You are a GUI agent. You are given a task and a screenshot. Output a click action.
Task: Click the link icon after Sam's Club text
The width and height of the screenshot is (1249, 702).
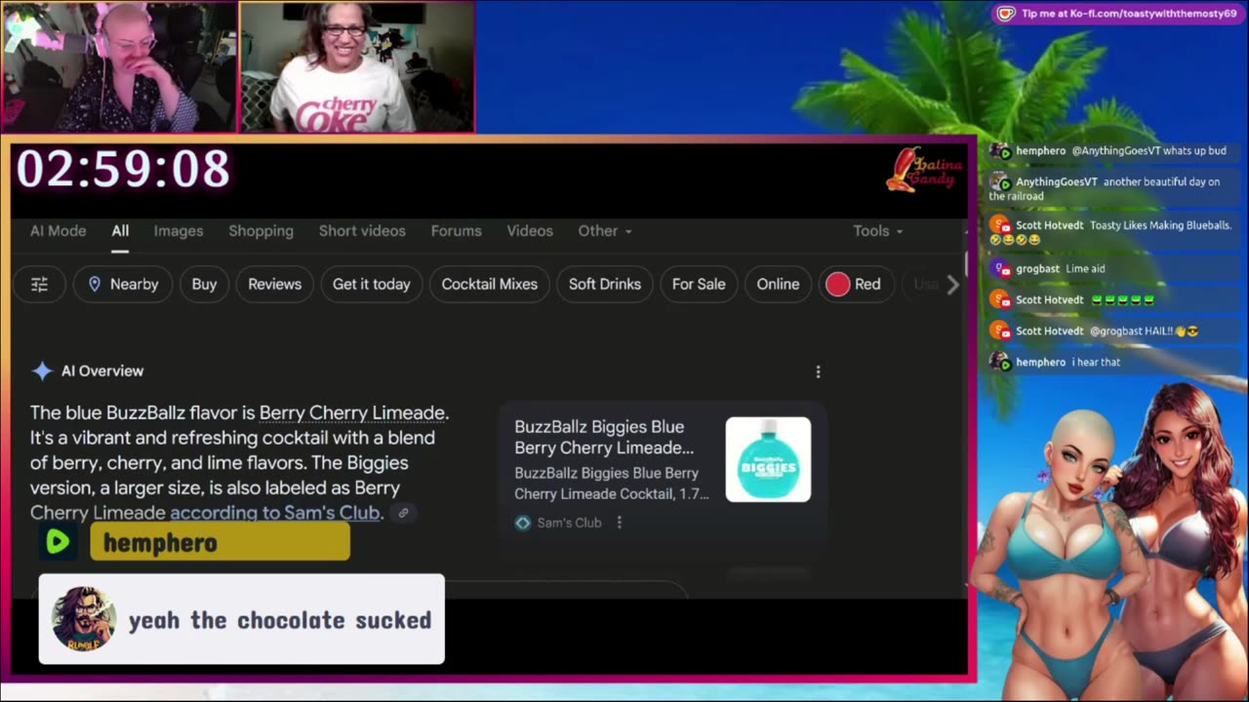tap(403, 513)
